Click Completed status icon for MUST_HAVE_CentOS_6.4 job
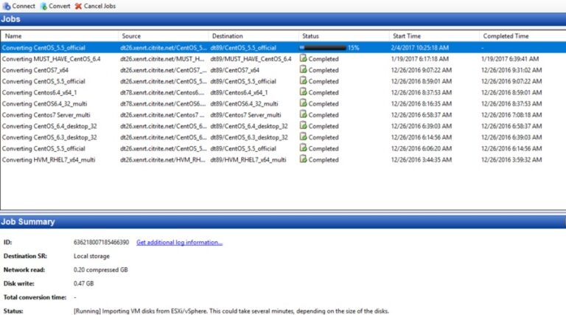The width and height of the screenshot is (566, 315). [x=303, y=59]
